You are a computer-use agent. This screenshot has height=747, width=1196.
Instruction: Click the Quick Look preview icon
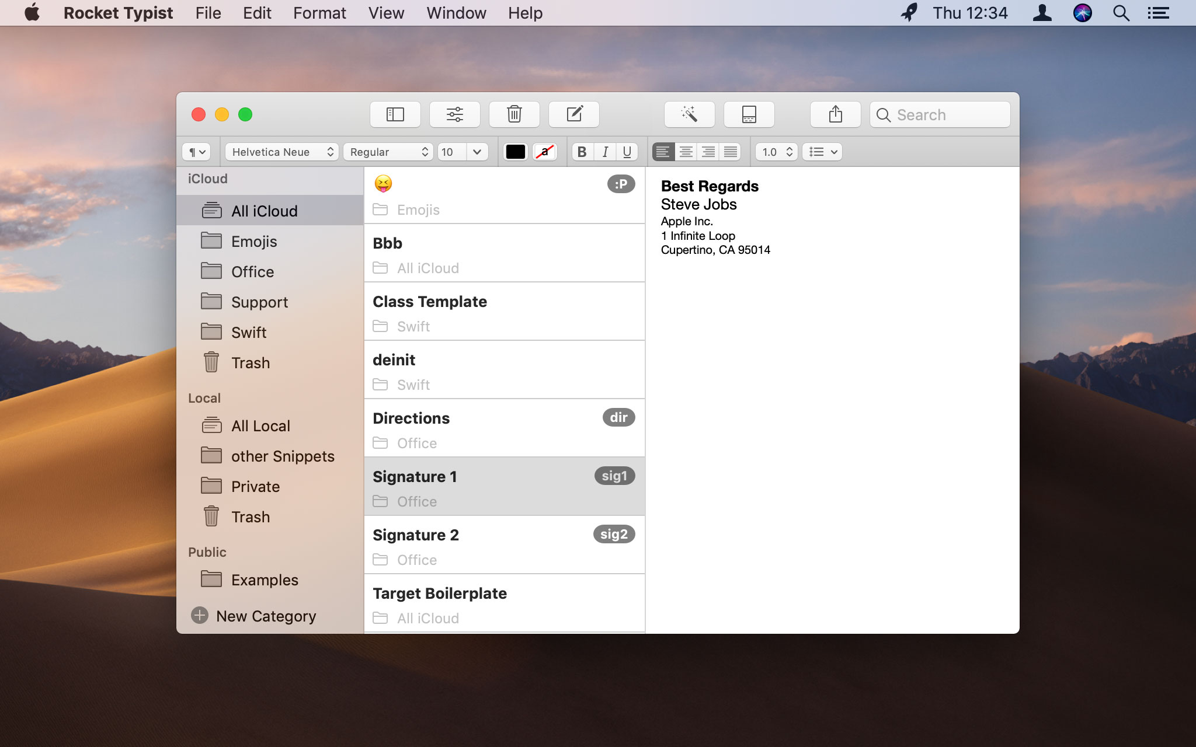point(747,114)
